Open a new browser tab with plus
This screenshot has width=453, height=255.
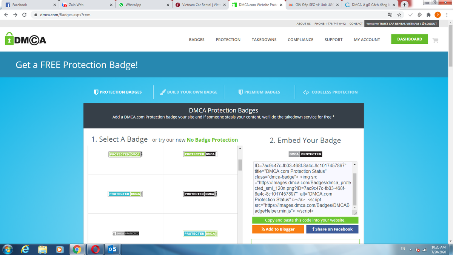click(404, 5)
